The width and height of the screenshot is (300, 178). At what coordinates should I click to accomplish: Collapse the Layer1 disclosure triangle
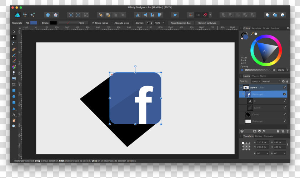pos(241,87)
